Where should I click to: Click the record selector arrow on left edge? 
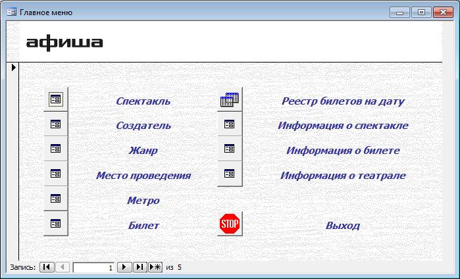(x=13, y=68)
